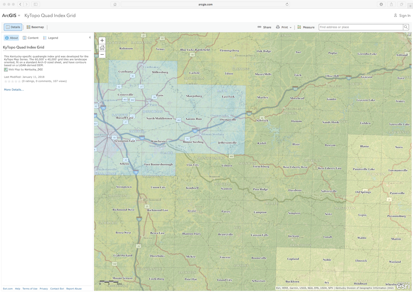This screenshot has width=413, height=292.
Task: Collapse the side panel arrow
Action: (x=90, y=38)
